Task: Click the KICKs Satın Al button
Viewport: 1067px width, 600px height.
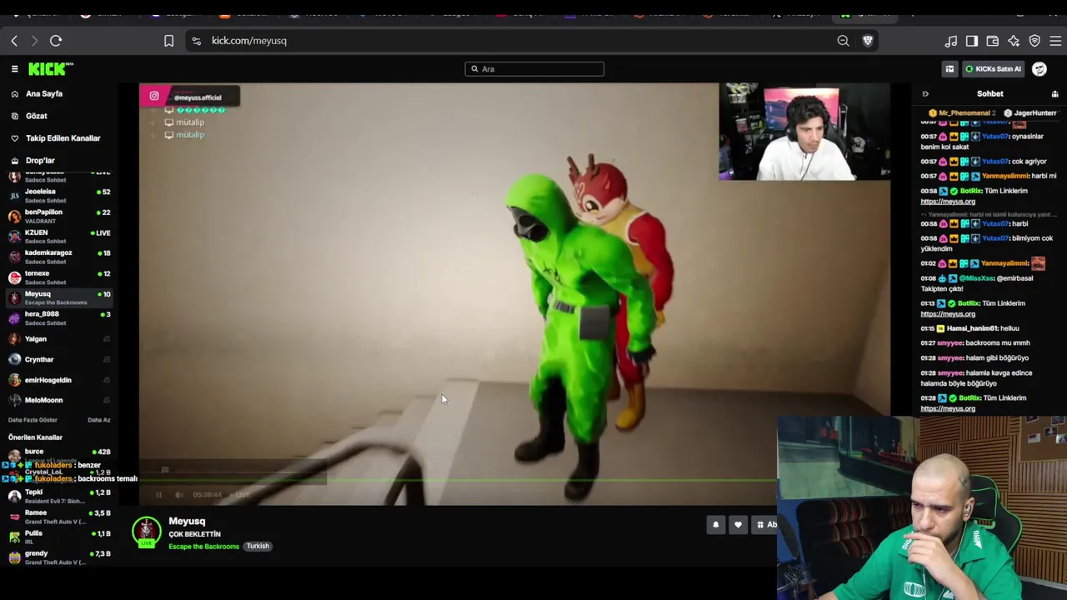Action: (994, 69)
